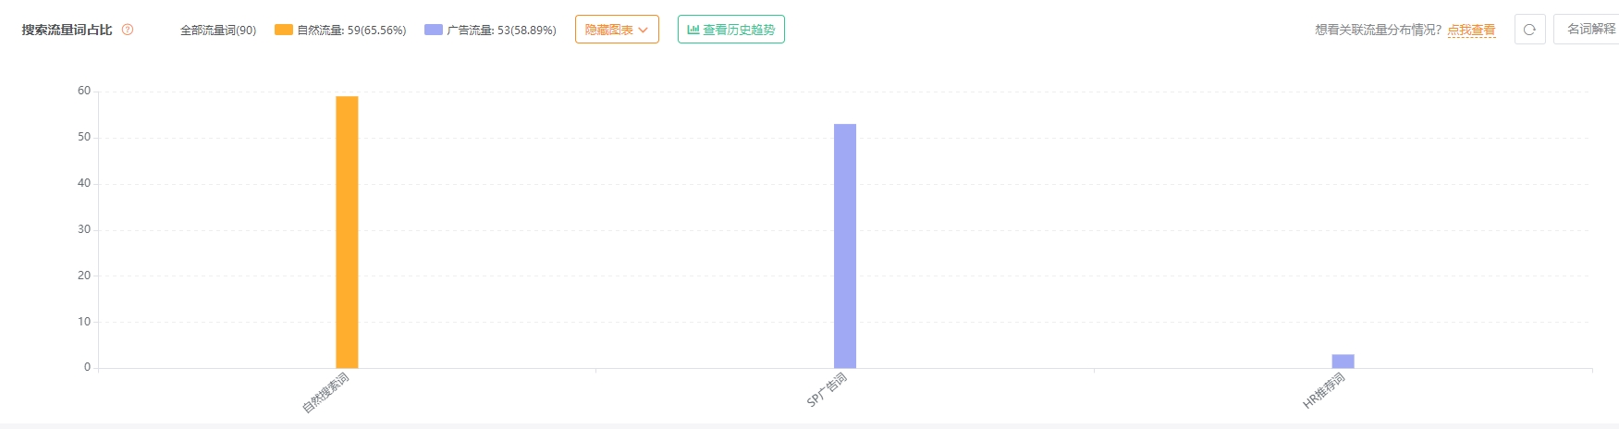Click the 搜索流量词占比 section title
Image resolution: width=1619 pixels, height=429 pixels.
(x=67, y=30)
